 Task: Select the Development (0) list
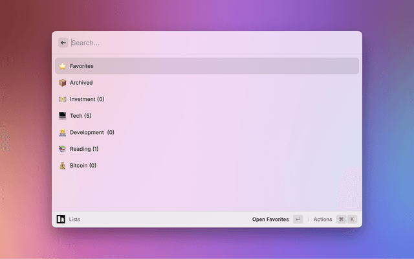point(92,132)
